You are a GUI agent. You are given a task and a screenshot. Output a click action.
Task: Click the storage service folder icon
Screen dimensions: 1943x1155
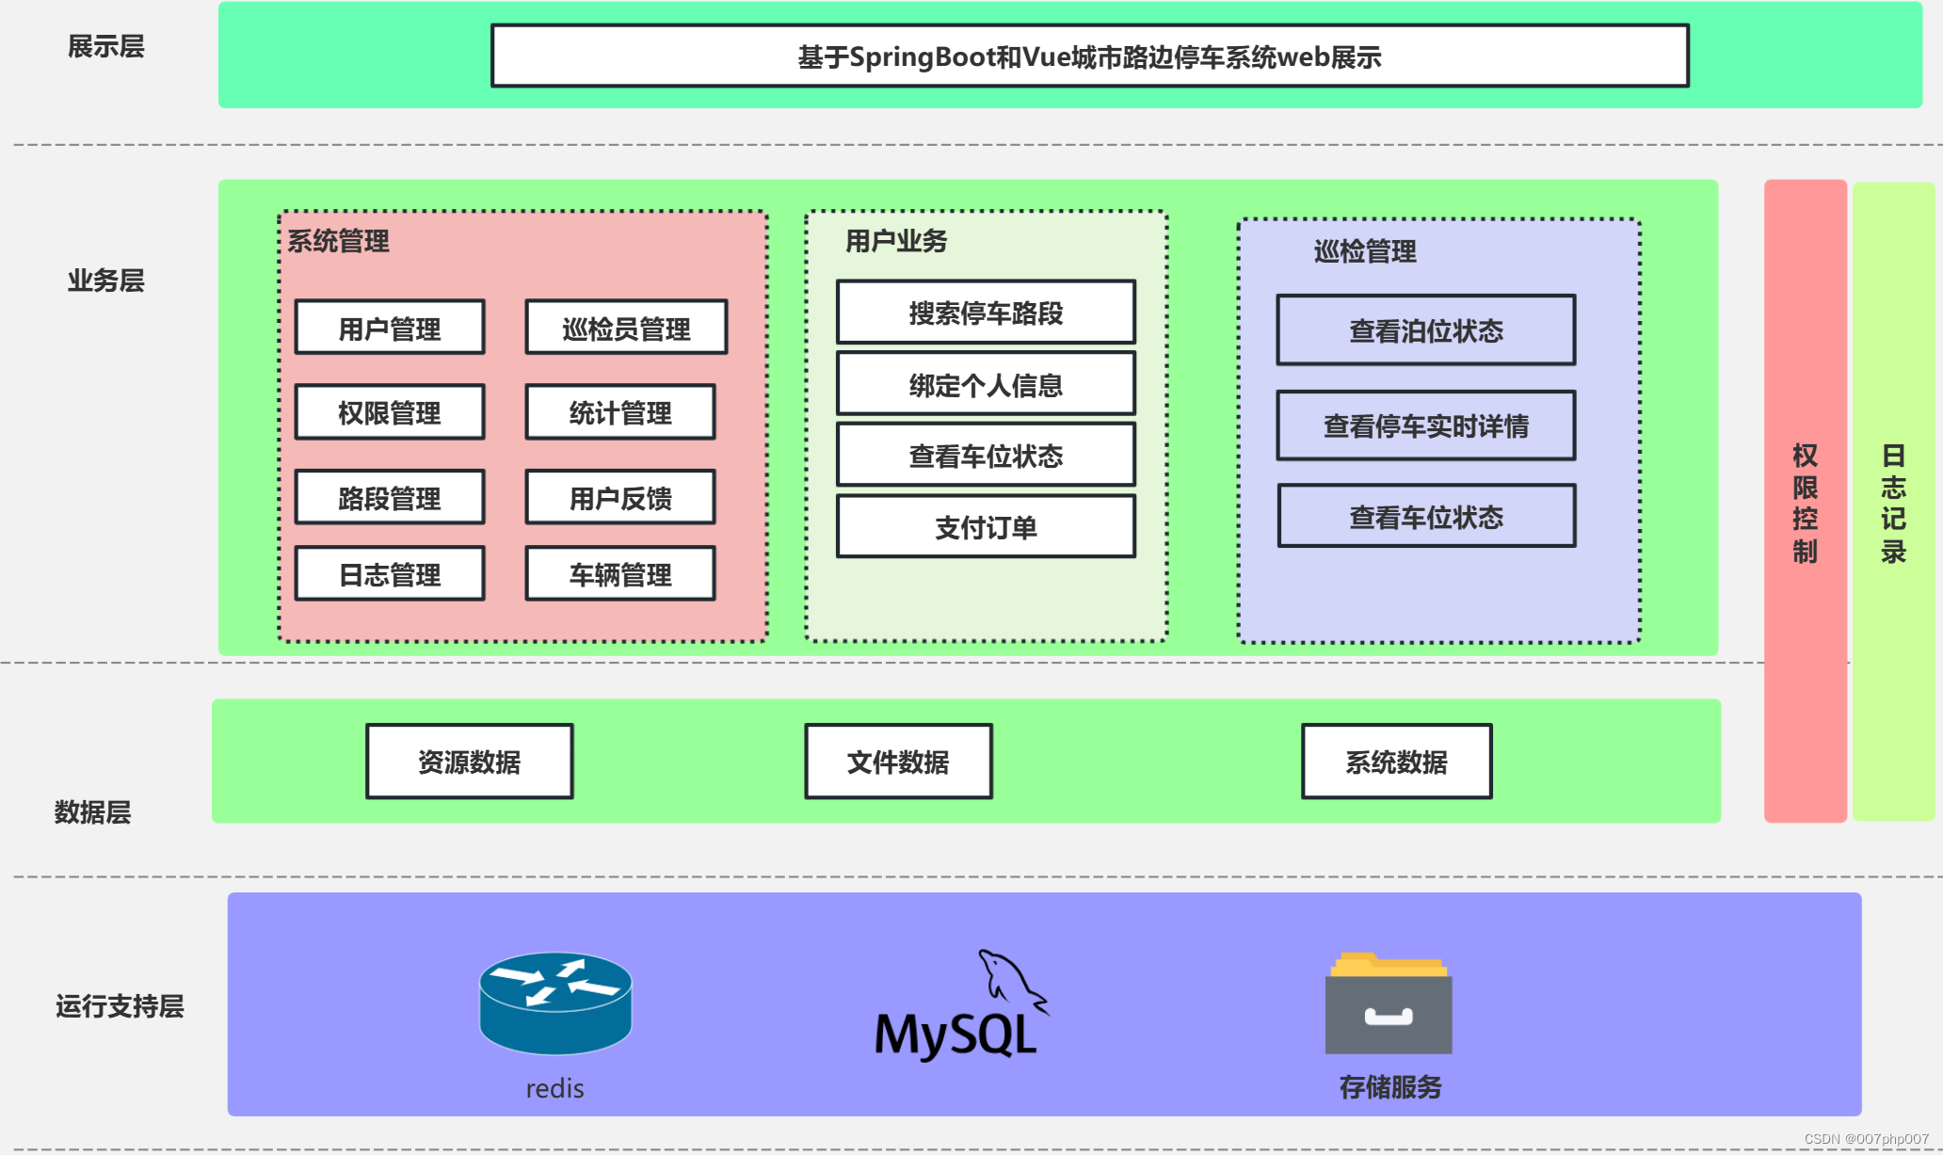pyautogui.click(x=1389, y=1003)
